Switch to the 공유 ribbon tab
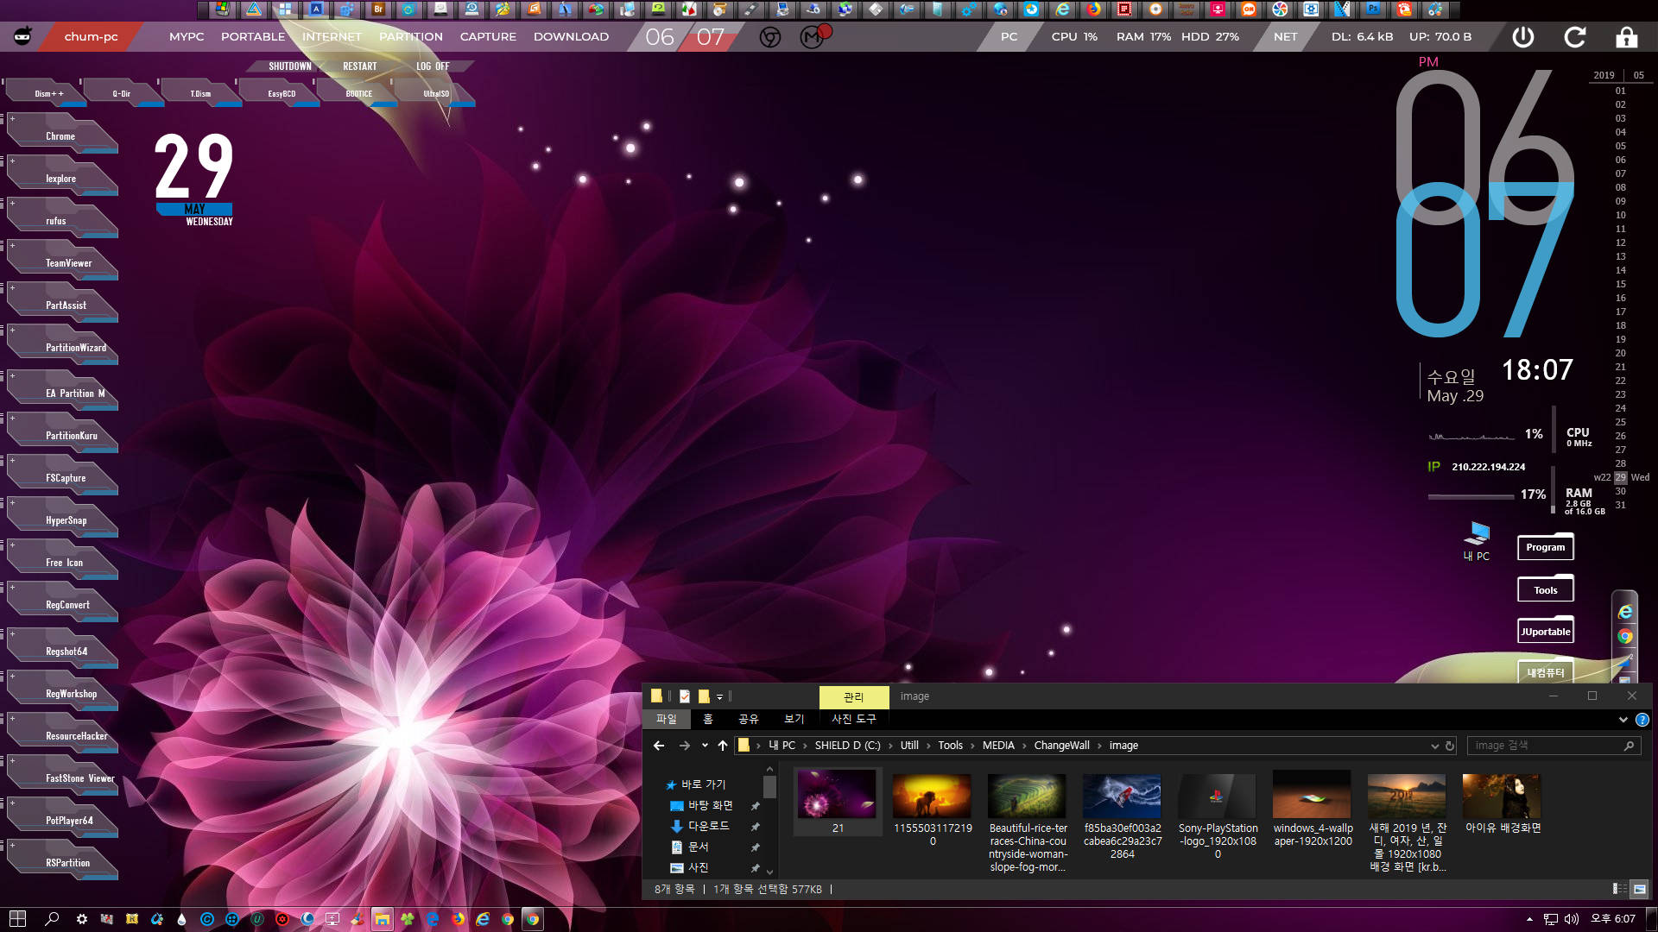The image size is (1658, 932). [x=748, y=719]
